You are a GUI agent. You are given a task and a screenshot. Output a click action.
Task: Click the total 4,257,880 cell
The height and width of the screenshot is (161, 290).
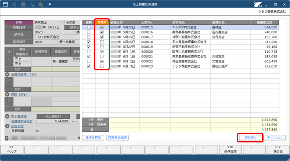pyautogui.click(x=265, y=130)
